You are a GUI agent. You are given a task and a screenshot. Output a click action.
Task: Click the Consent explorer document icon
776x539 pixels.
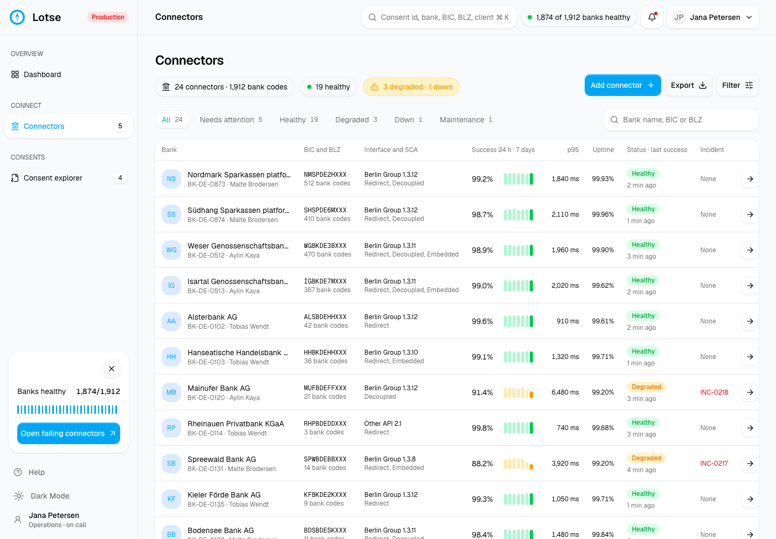point(15,178)
